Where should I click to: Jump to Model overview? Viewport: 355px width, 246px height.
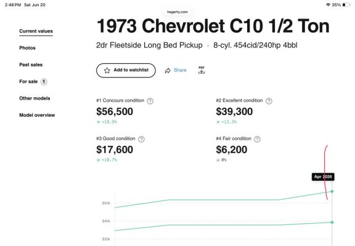coord(37,115)
